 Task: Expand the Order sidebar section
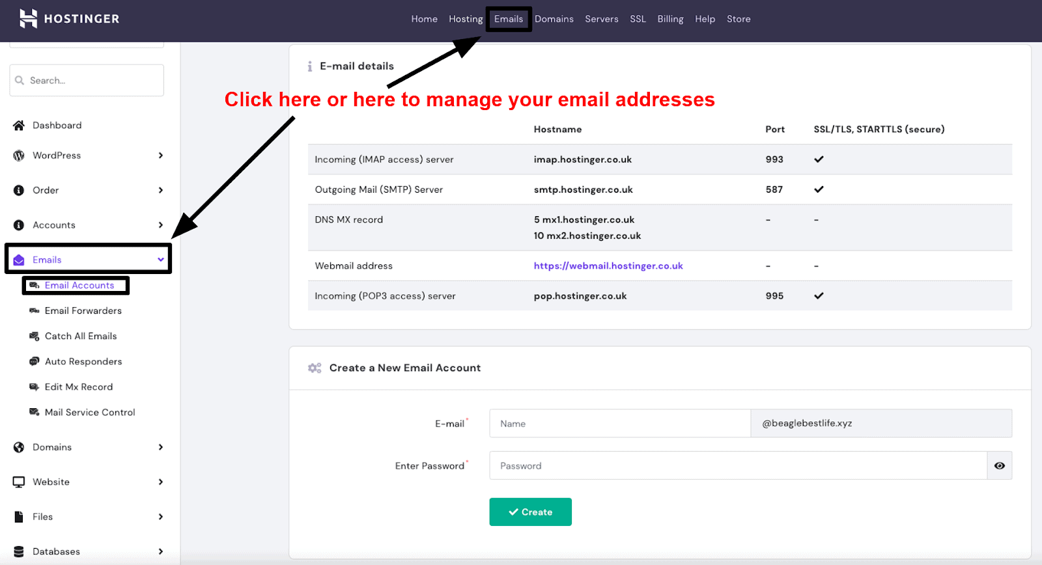point(160,190)
